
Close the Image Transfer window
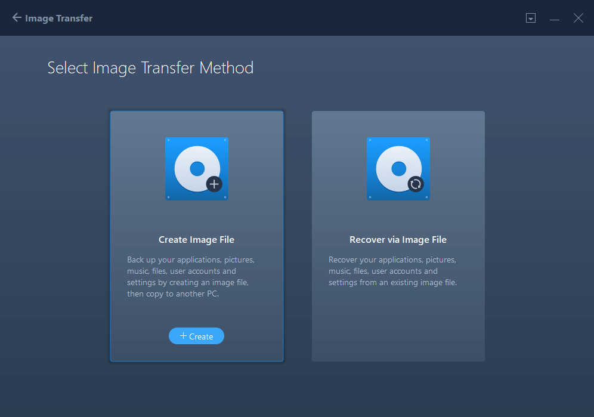578,18
